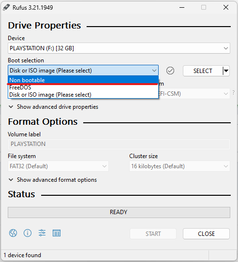
Task: Open the SELECT button split arrow
Action: click(226, 71)
